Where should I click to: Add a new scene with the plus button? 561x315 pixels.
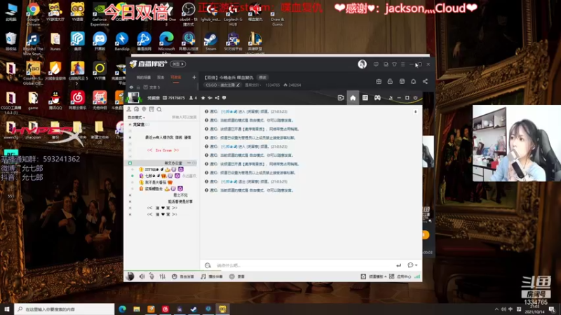(194, 77)
